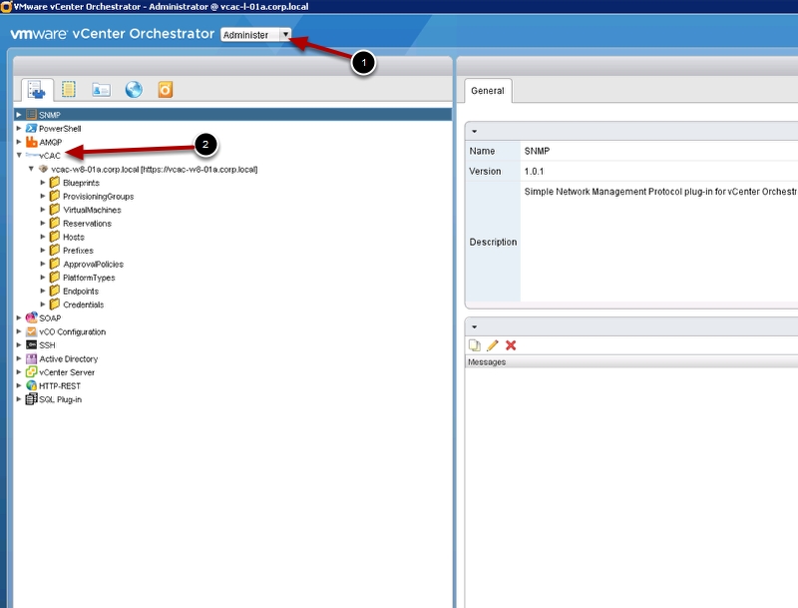Open the orange packages view icon
The image size is (798, 608).
point(165,90)
